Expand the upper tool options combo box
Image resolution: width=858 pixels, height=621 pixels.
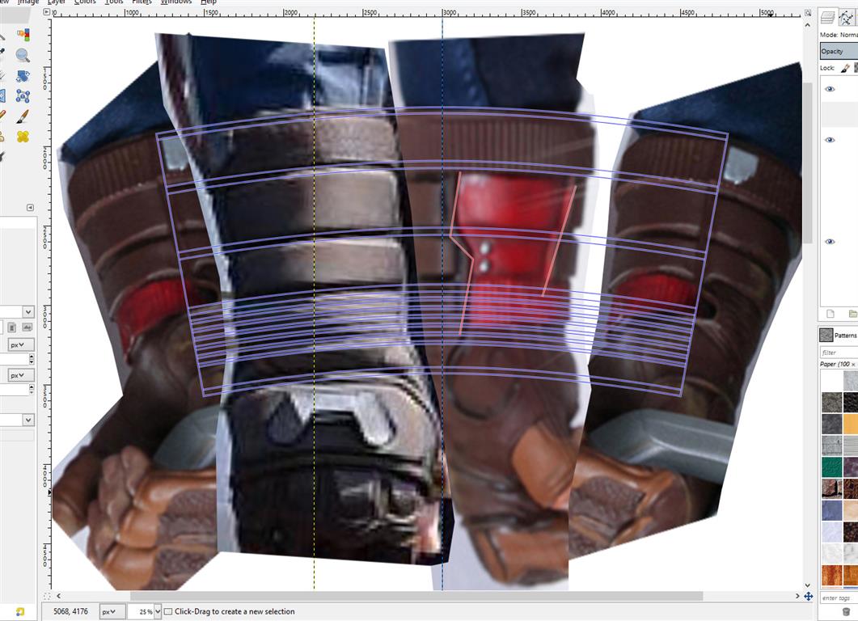pos(28,312)
